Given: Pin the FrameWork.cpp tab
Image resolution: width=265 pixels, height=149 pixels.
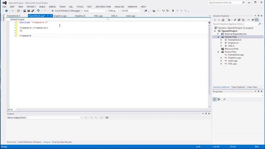Looking at the screenshot, I should [48, 16].
